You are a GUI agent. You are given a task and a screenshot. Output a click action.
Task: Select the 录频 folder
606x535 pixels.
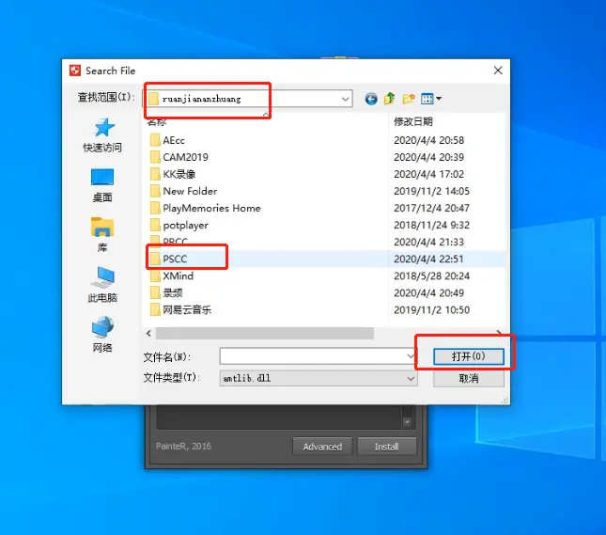pos(166,292)
